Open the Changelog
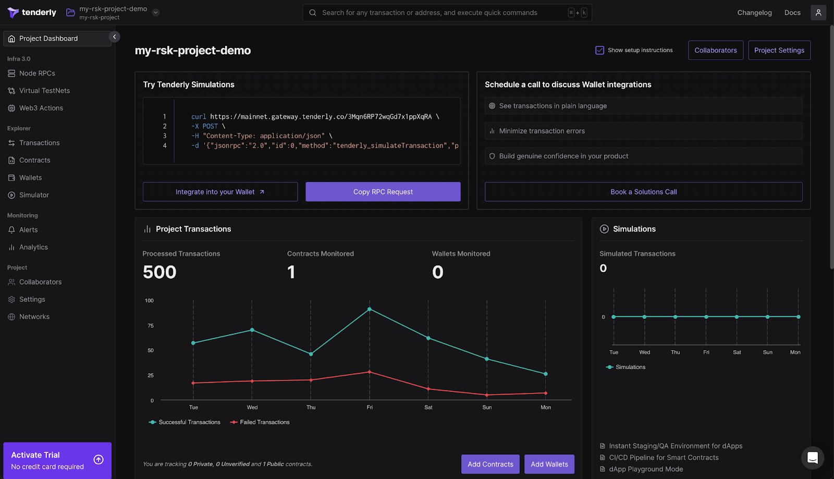Screen dimensions: 834x479 (x=754, y=12)
